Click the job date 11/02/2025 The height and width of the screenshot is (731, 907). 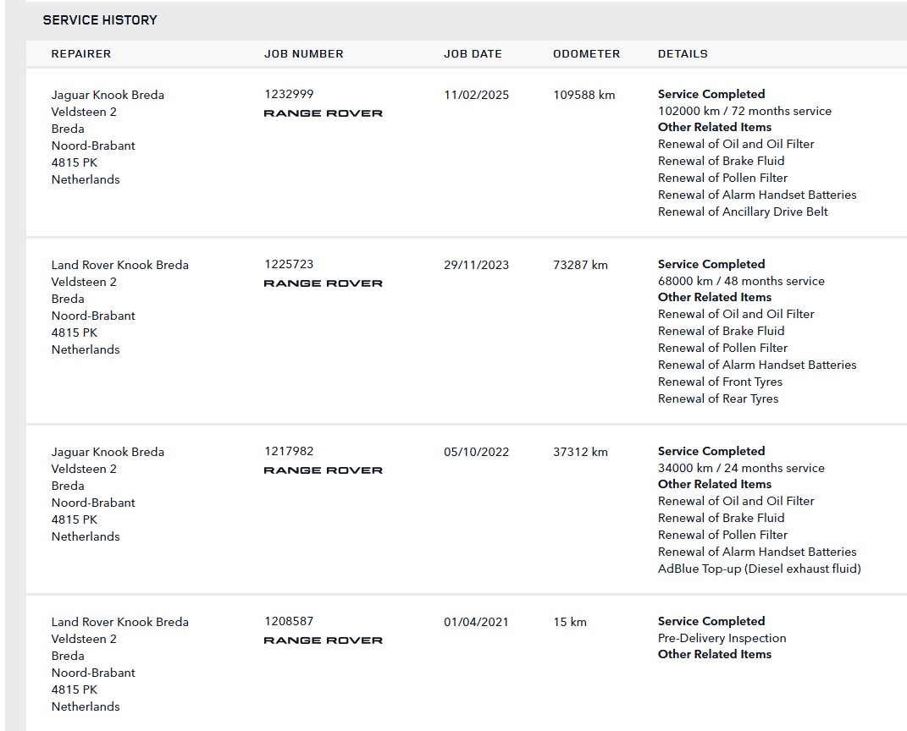477,95
